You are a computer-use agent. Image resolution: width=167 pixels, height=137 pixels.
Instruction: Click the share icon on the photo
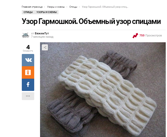[x=45, y=47]
